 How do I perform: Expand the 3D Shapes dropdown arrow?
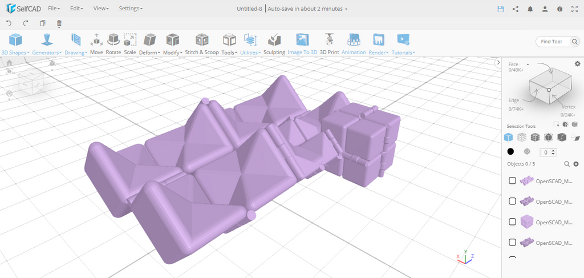(x=28, y=53)
